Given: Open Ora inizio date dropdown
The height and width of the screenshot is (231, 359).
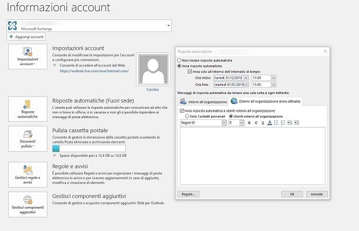Looking at the screenshot, I should coord(246,78).
